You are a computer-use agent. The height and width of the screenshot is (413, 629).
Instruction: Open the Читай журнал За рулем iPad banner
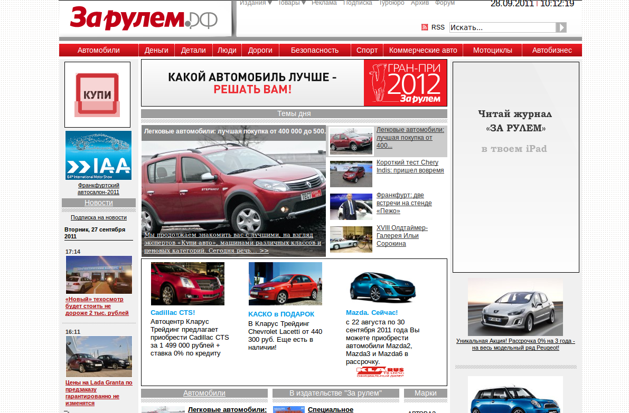click(516, 167)
